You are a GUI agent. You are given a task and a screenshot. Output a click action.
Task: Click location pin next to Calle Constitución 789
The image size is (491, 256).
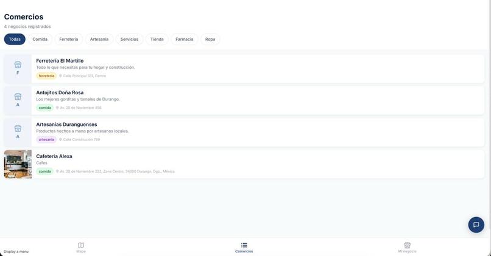coord(60,140)
